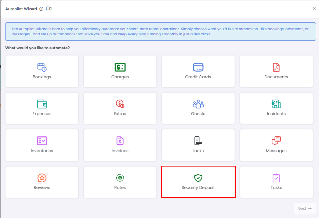
Task: Pick the Invoices document icon
Action: click(120, 141)
